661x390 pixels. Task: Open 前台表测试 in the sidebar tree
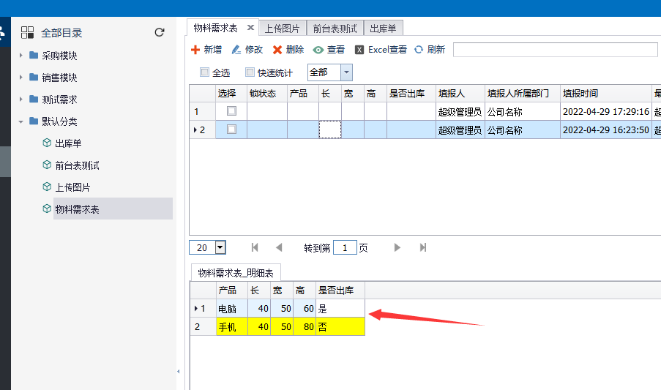coord(77,165)
